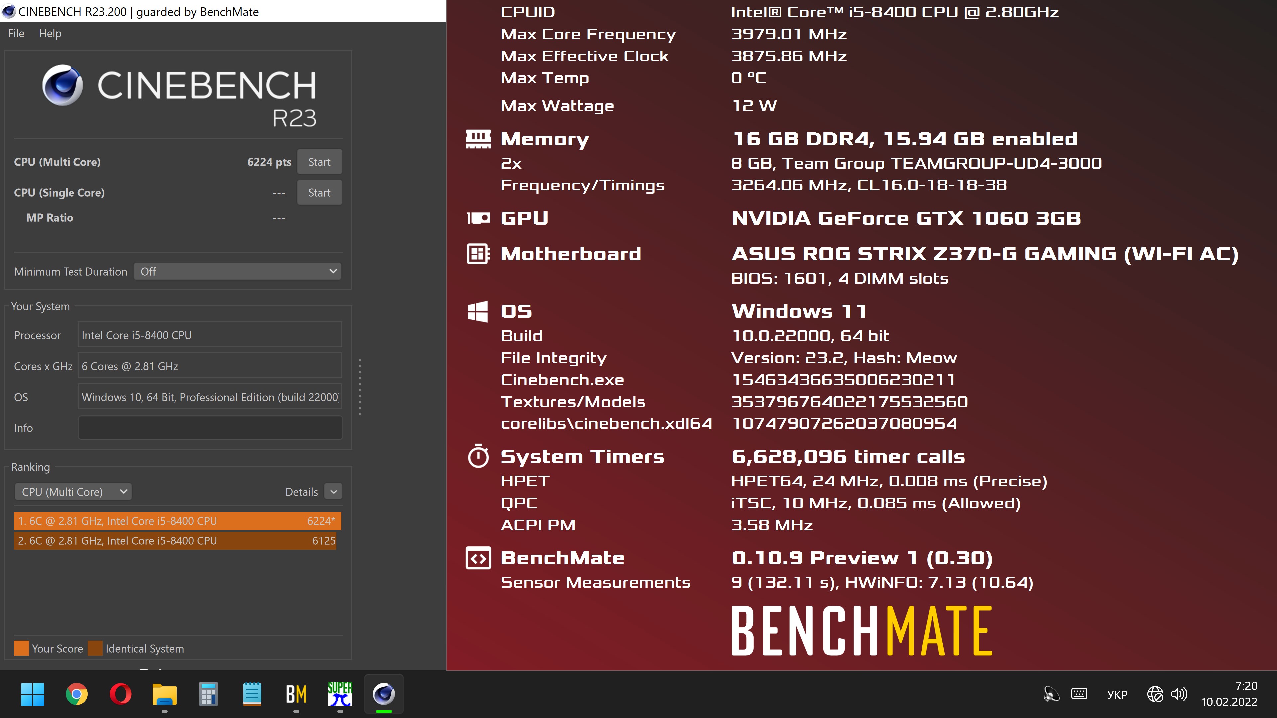Click the Your Score orange swatch
The image size is (1277, 718).
[x=21, y=648]
